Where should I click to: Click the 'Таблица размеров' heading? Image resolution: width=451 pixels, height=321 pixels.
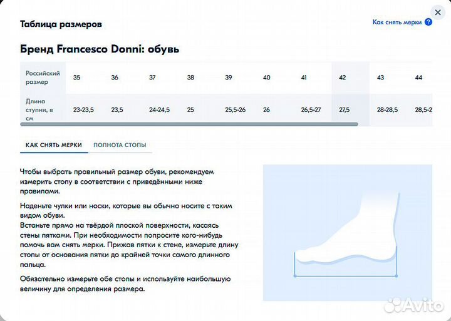tap(61, 24)
